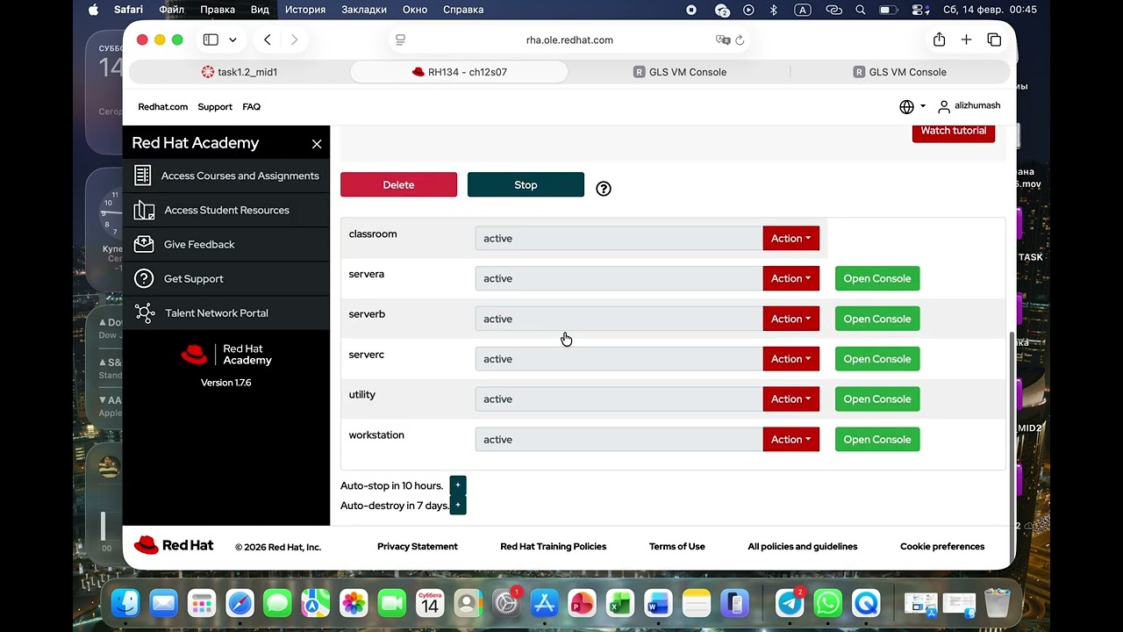Open System Settings from the Dock
The height and width of the screenshot is (632, 1123).
point(505,603)
